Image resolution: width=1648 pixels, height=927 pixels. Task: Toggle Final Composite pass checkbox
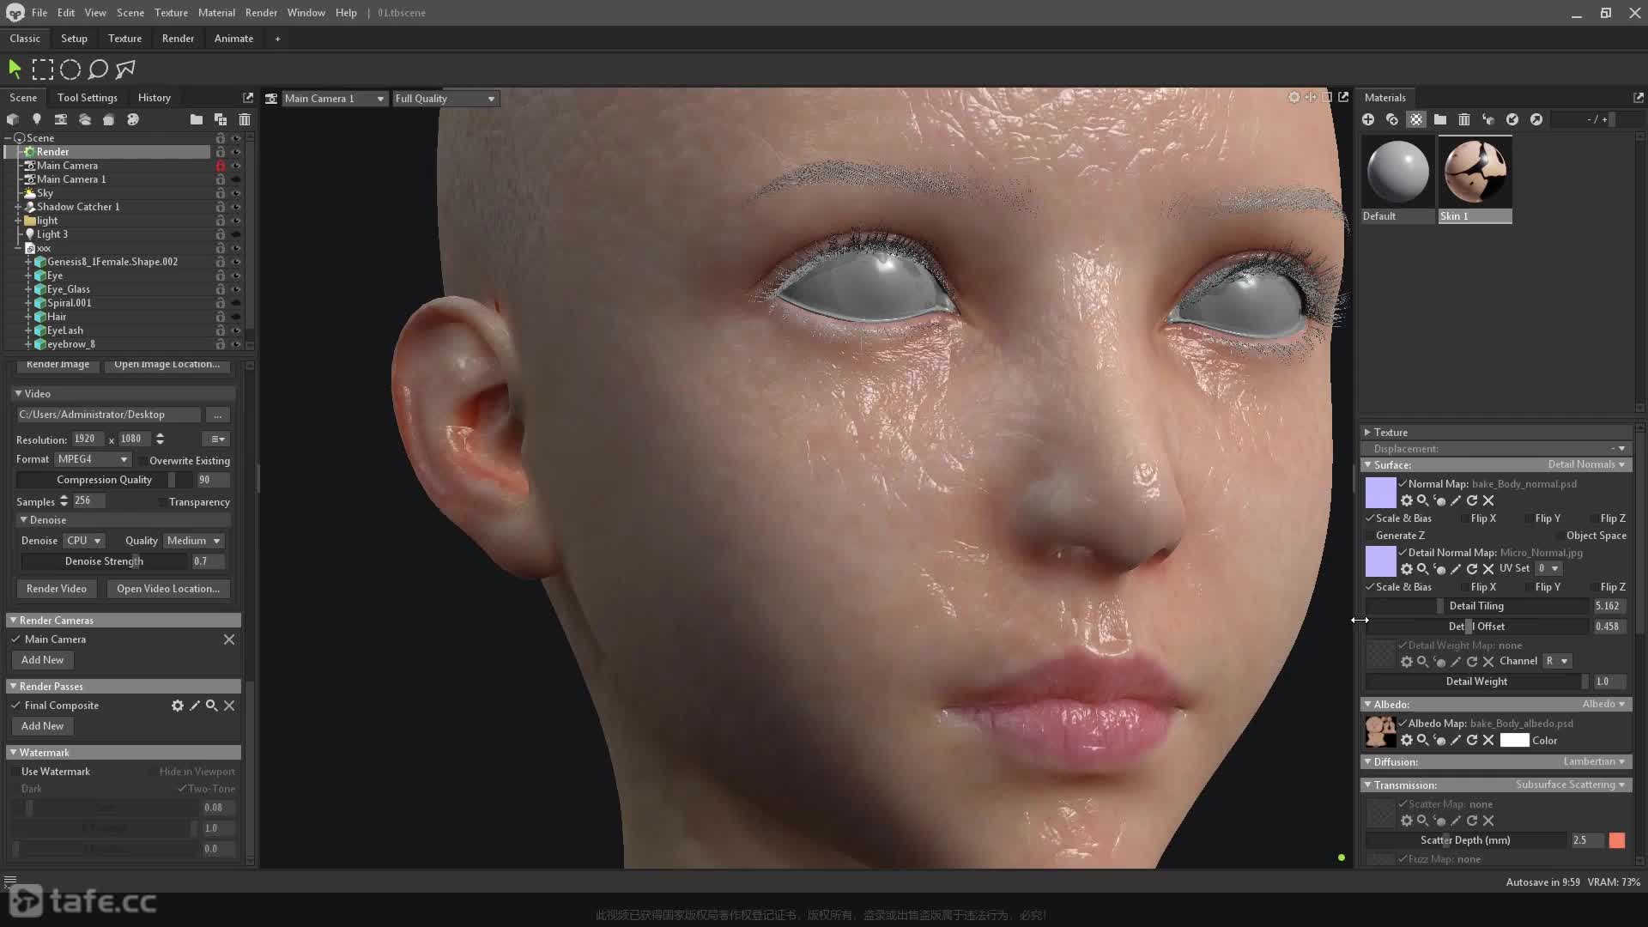click(15, 706)
